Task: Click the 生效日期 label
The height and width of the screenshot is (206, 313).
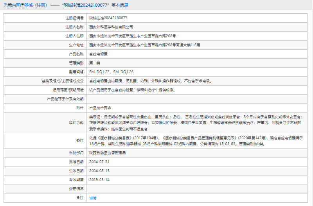Action: tap(76, 171)
